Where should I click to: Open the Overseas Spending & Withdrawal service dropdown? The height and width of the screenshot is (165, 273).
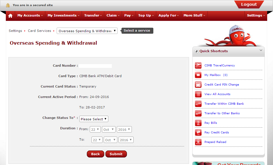[87, 31]
